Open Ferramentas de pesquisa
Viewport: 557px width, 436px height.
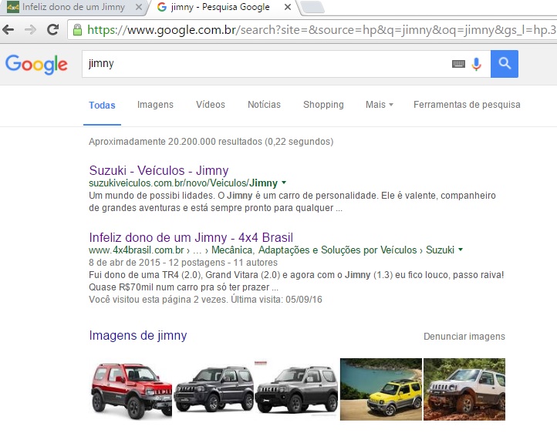467,105
